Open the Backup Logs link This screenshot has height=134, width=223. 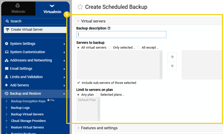point(20,108)
